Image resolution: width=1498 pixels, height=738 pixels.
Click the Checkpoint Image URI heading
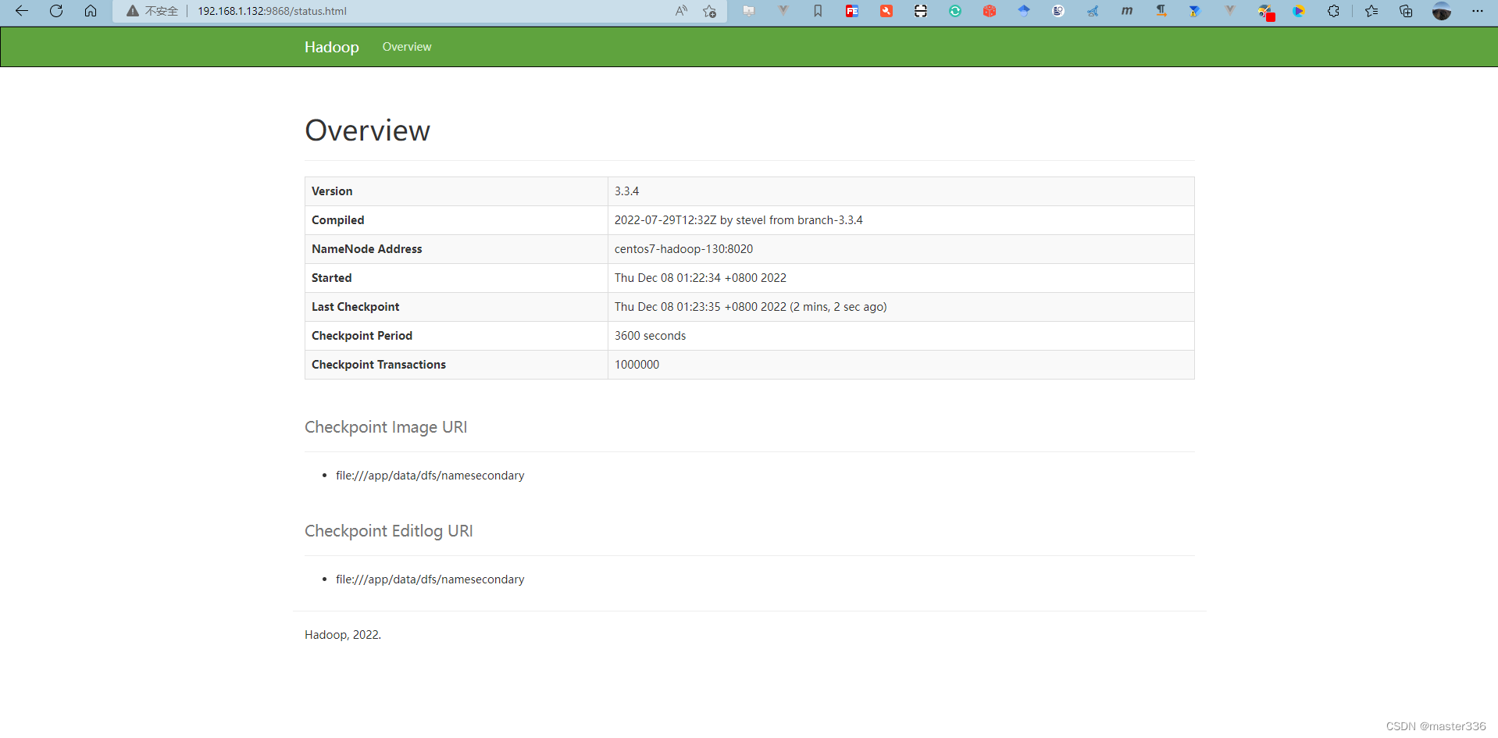386,427
